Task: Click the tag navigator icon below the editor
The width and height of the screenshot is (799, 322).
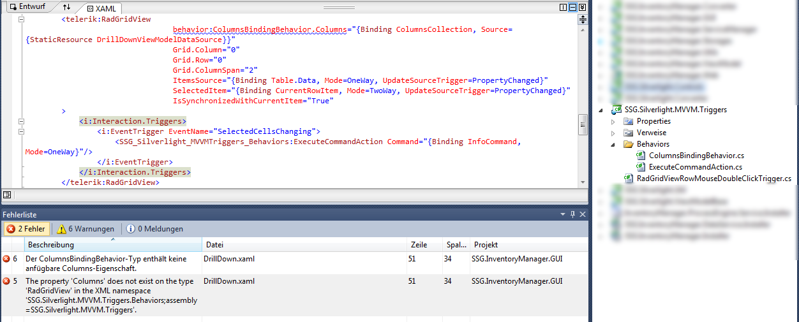Action: click(6, 194)
